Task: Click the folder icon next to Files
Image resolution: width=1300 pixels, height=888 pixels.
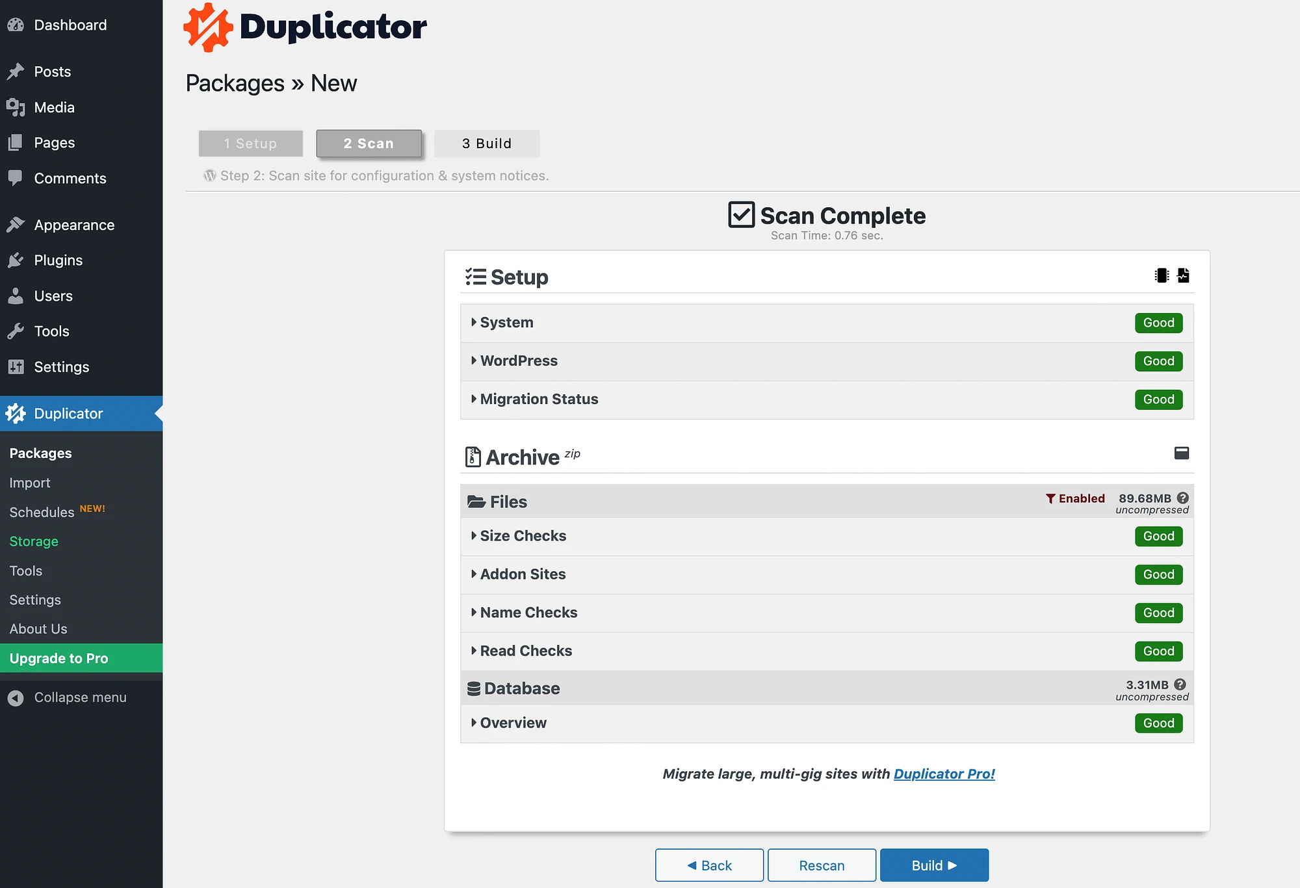Action: (475, 501)
